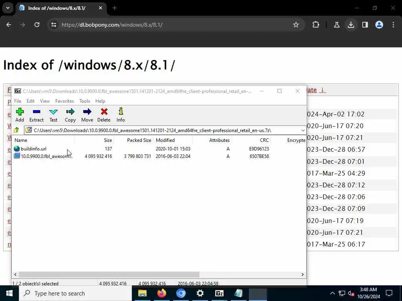The image size is (402, 301).
Task: Close the Index of /windows tab
Action: pos(100,8)
